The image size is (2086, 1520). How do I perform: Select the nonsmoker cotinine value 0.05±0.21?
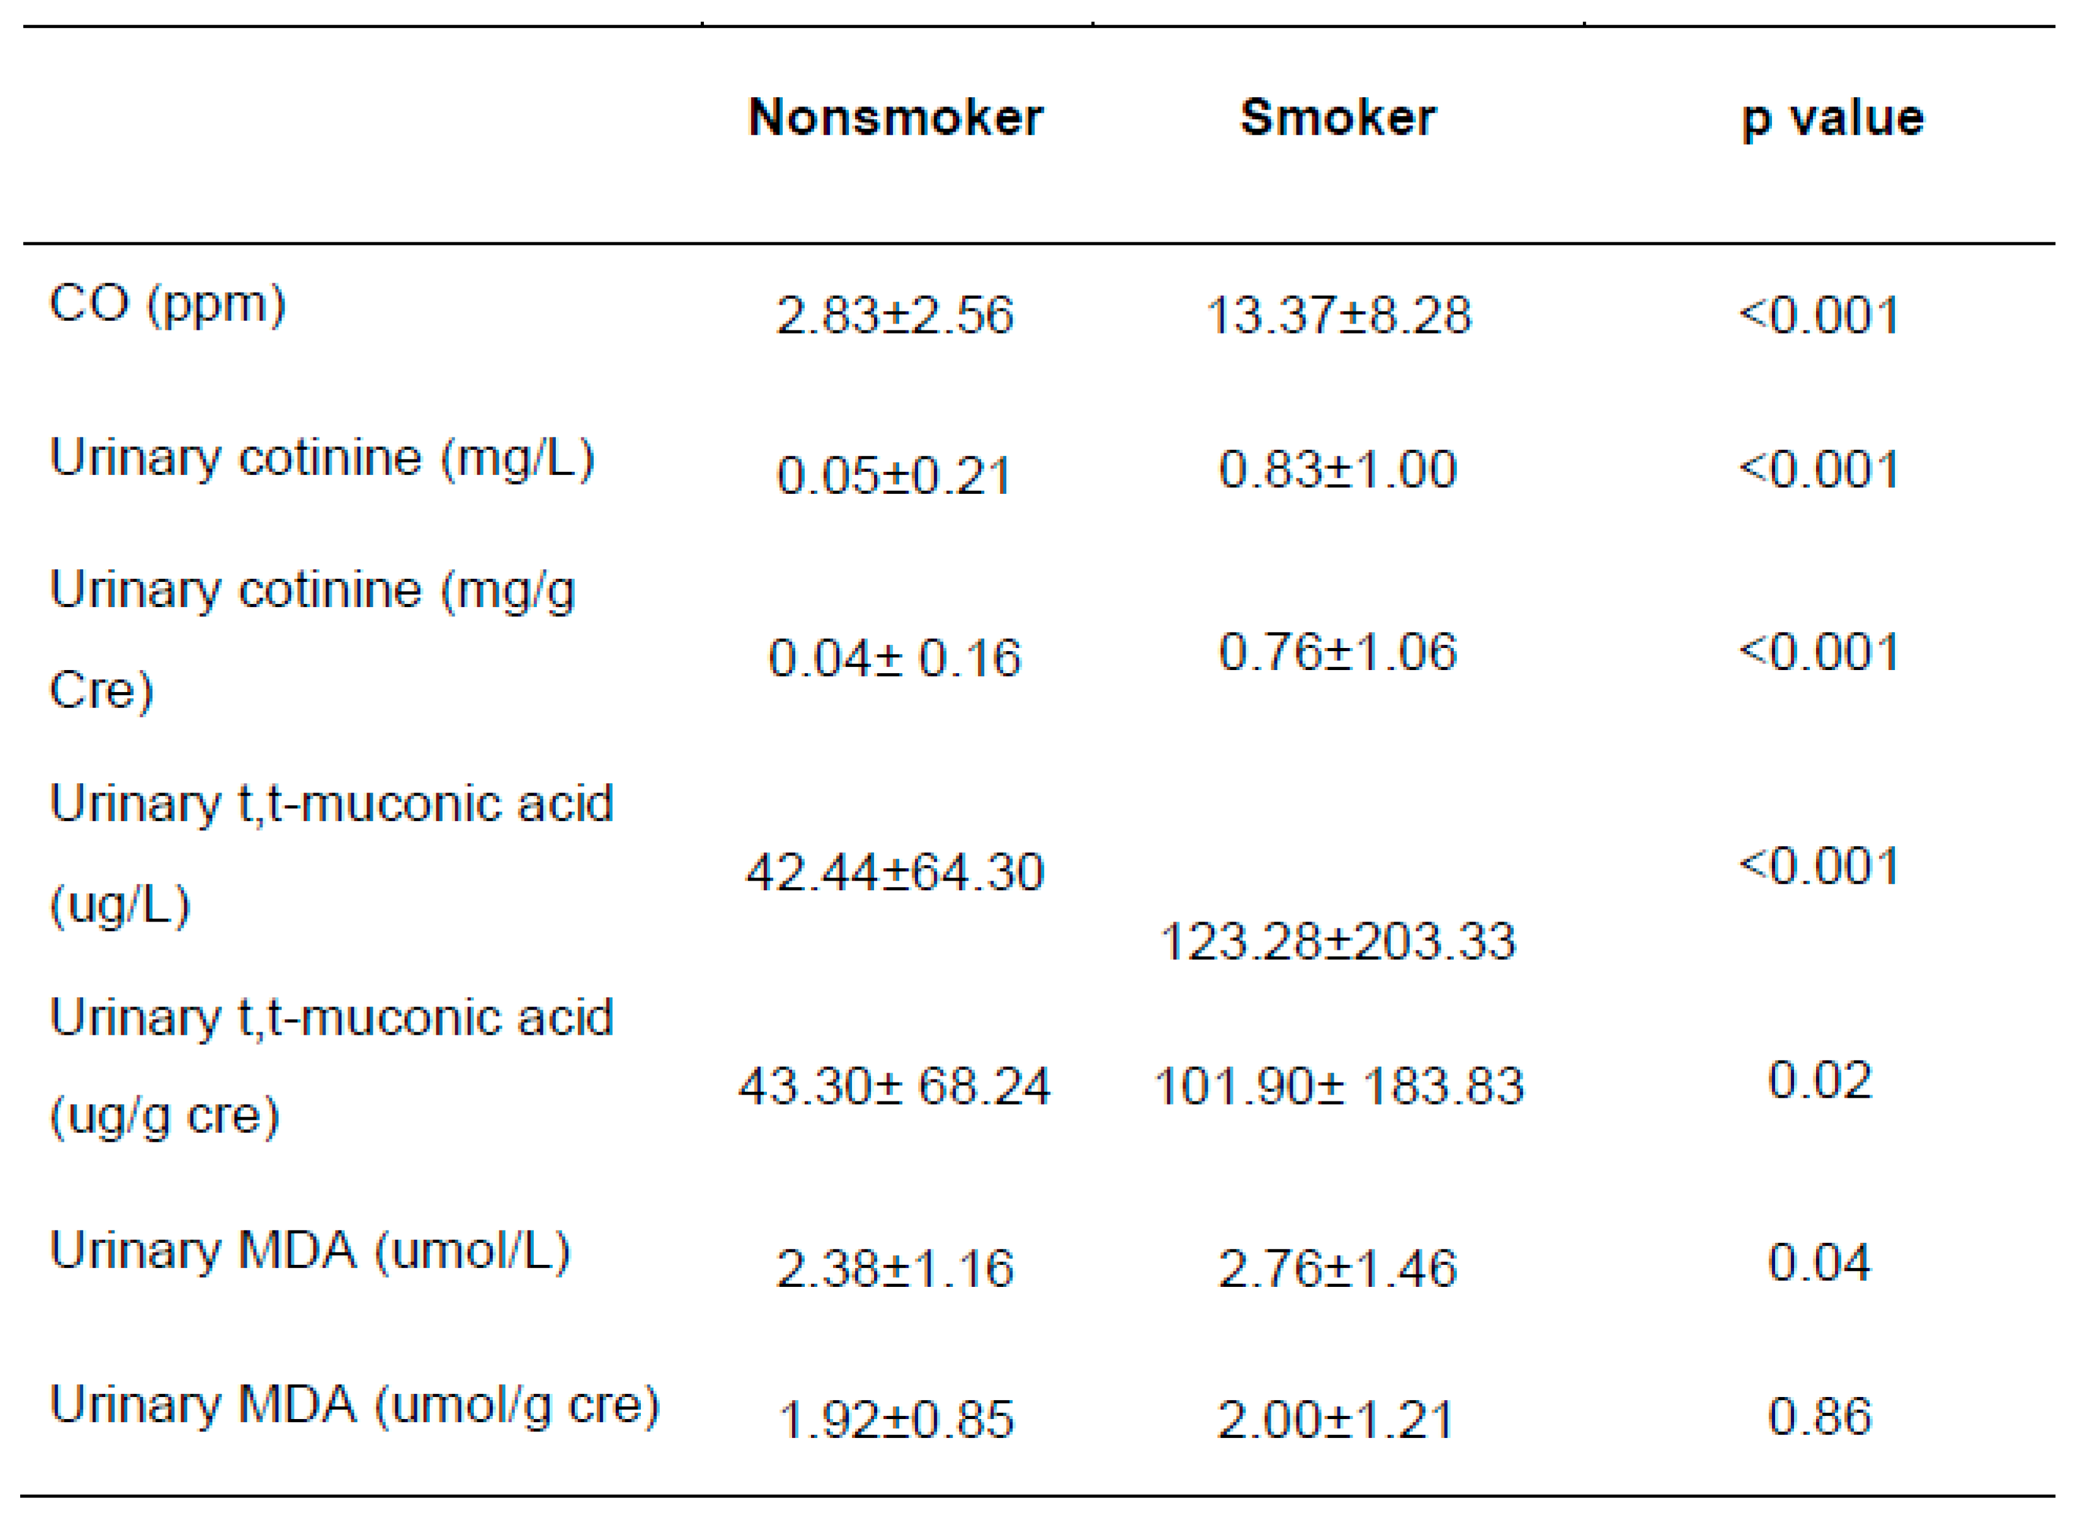coord(894,475)
